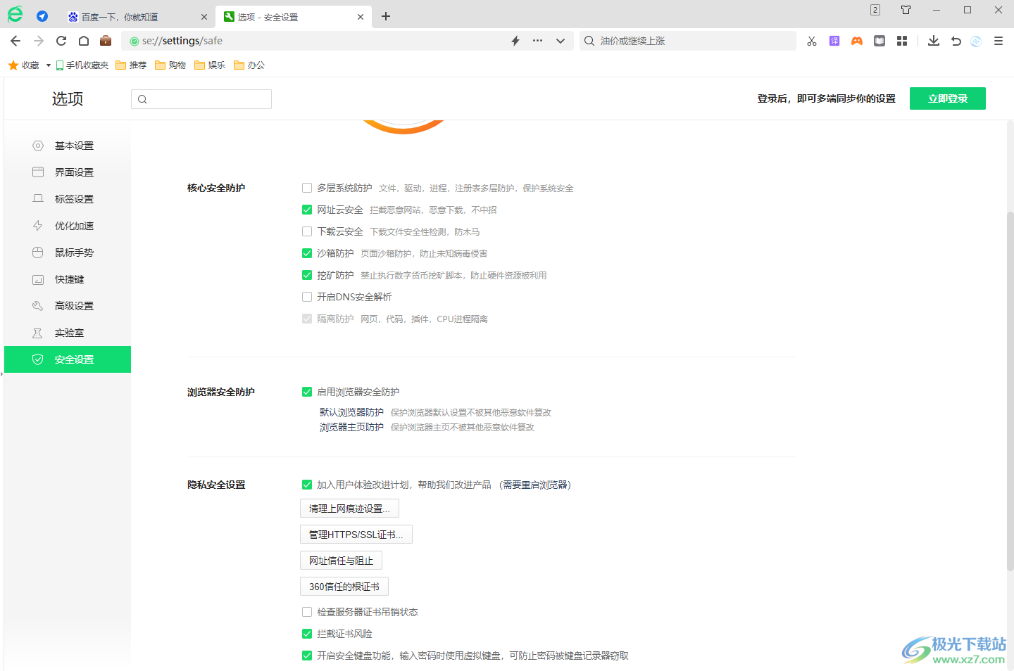The width and height of the screenshot is (1014, 671).
Task: Open the briefcase icon in toolbar
Action: [106, 40]
